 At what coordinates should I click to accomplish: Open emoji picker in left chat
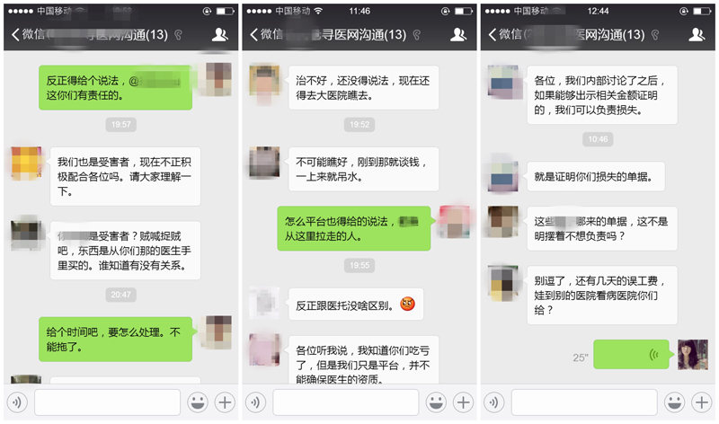tap(198, 402)
